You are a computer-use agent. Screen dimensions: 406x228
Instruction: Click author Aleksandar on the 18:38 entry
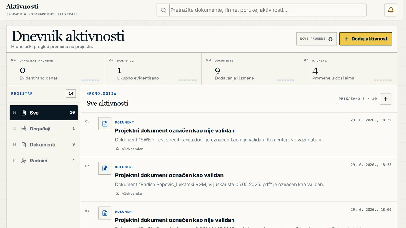pyautogui.click(x=129, y=193)
